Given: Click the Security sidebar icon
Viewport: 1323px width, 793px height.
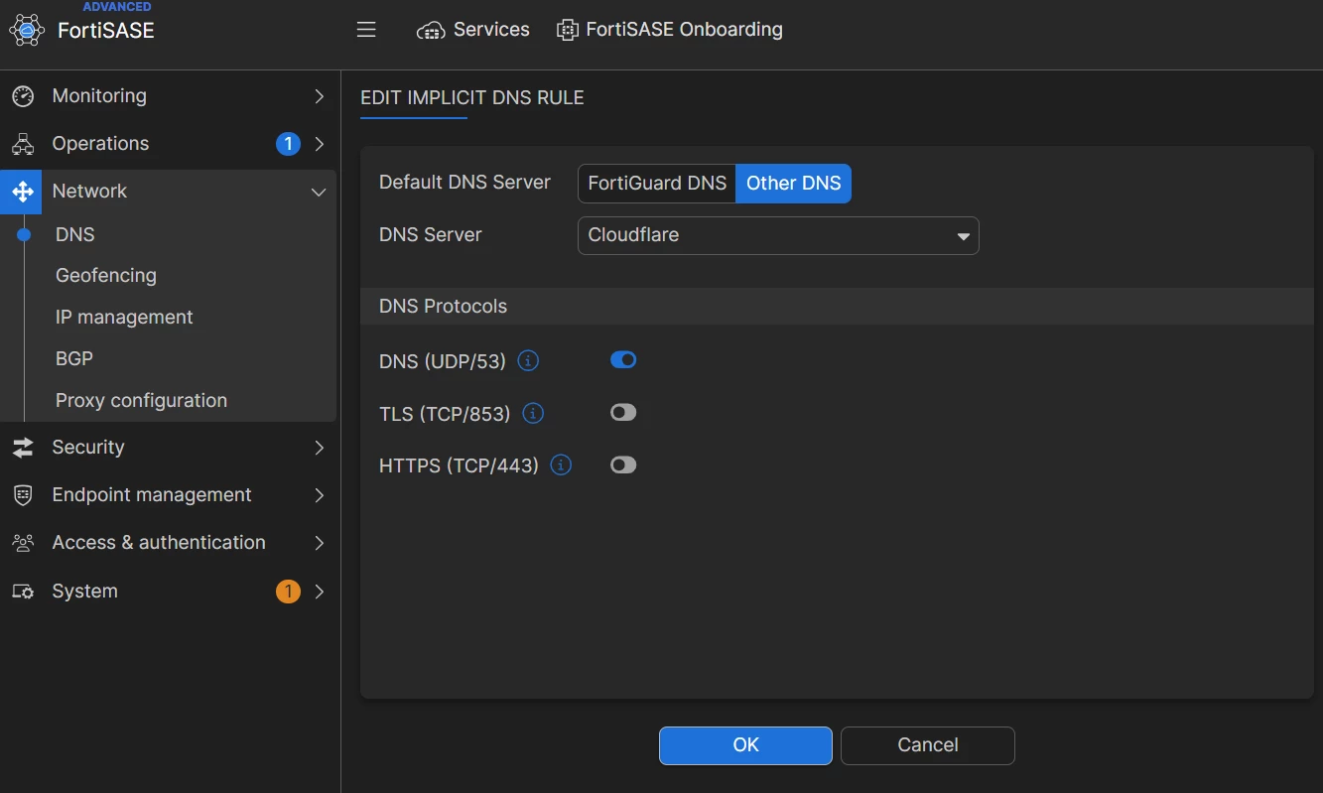Looking at the screenshot, I should [x=23, y=448].
